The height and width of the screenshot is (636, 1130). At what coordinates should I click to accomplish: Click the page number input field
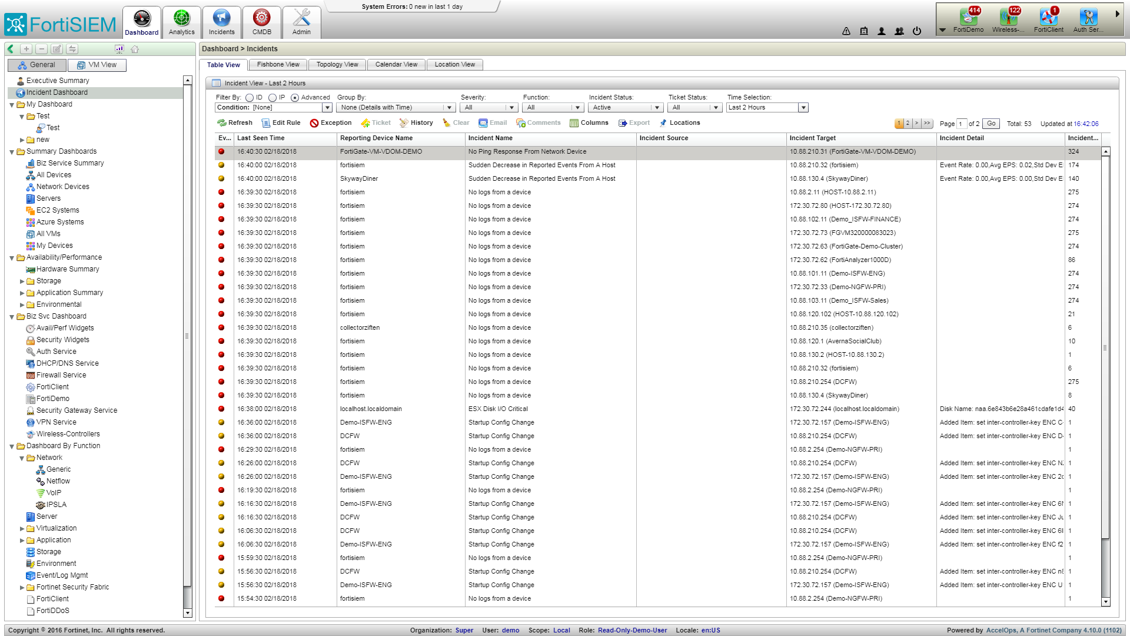962,124
